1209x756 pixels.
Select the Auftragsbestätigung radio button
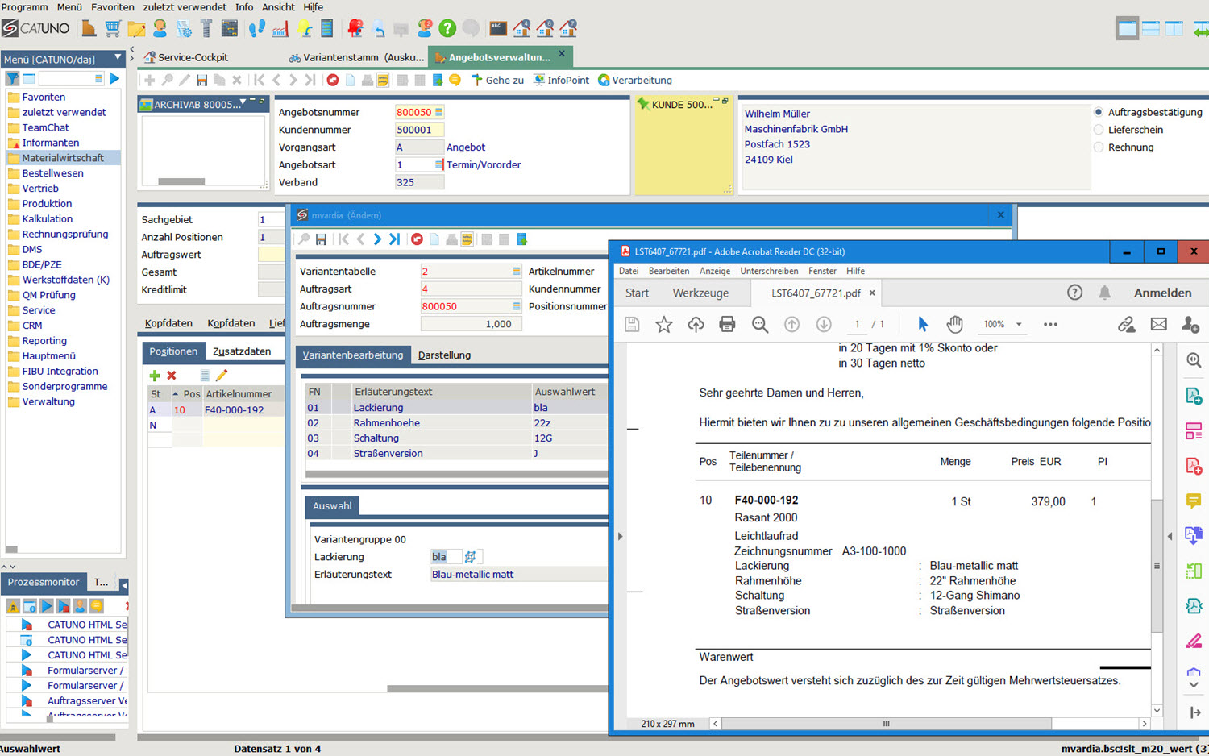click(x=1098, y=112)
